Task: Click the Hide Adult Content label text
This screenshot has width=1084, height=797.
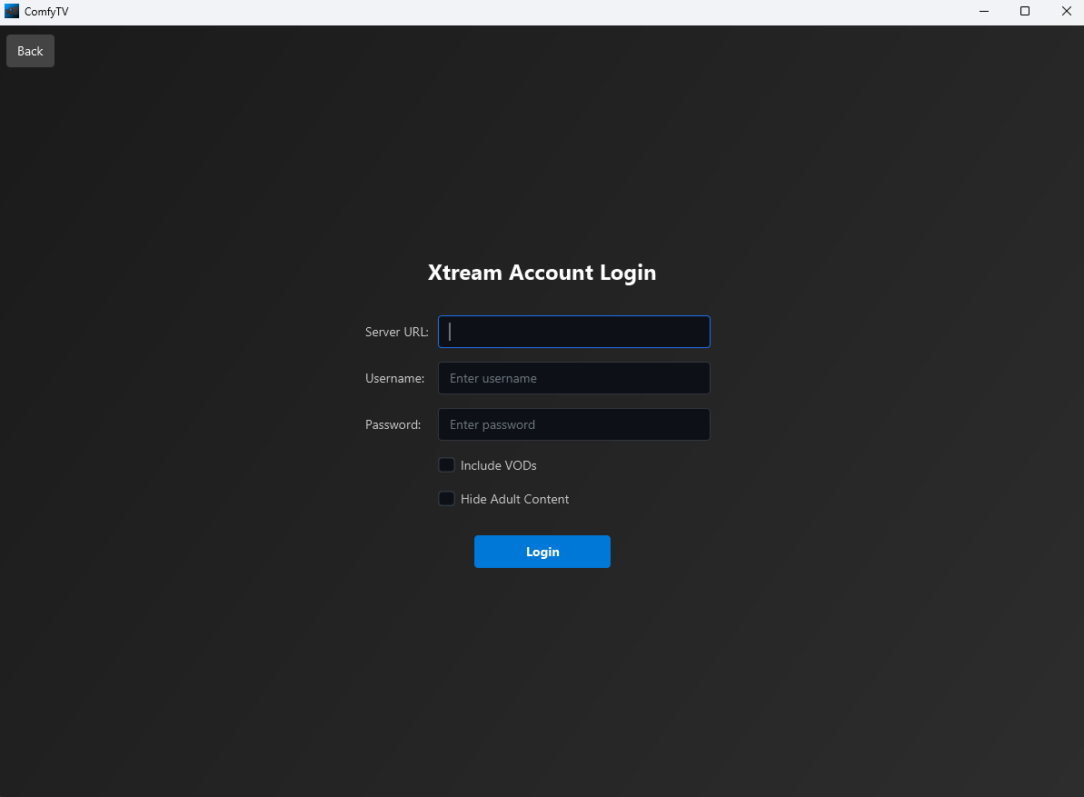Action: [x=514, y=499]
